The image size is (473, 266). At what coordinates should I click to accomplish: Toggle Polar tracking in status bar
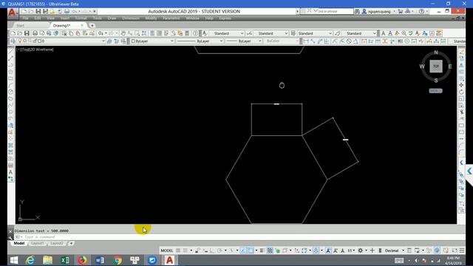(220, 250)
